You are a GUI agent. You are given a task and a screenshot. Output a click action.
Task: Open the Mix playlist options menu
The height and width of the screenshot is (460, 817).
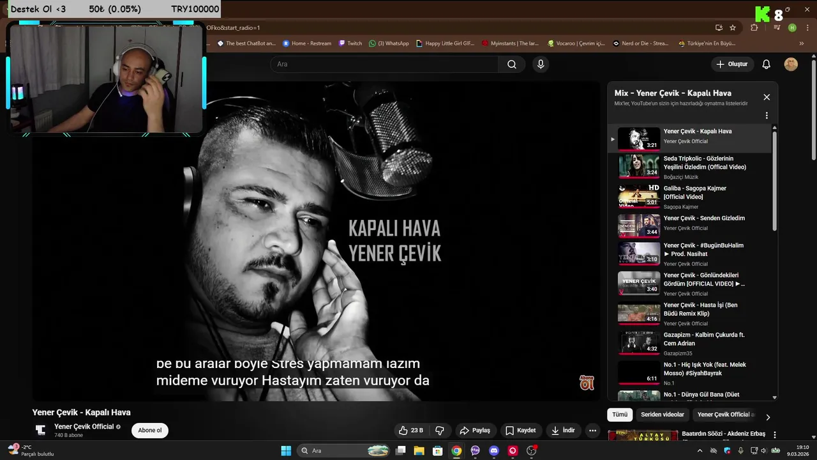point(767,116)
